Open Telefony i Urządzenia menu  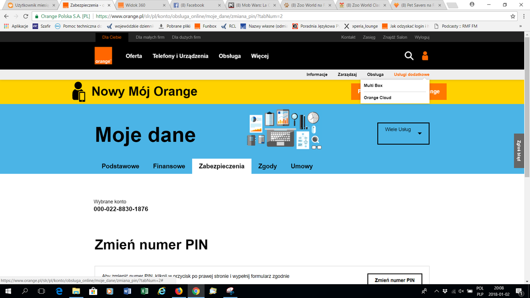tap(180, 56)
